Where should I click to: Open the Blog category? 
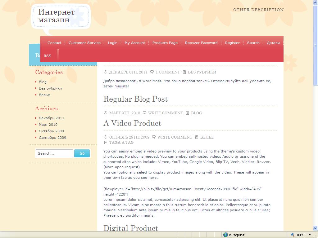pos(43,82)
